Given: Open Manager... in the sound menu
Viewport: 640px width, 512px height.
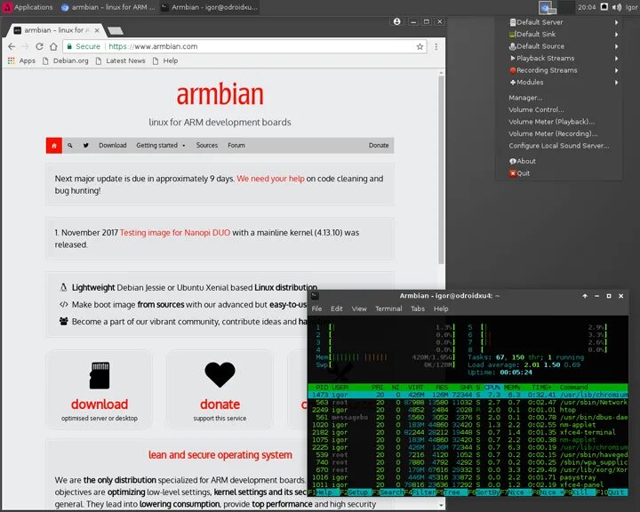Looking at the screenshot, I should pyautogui.click(x=559, y=98).
